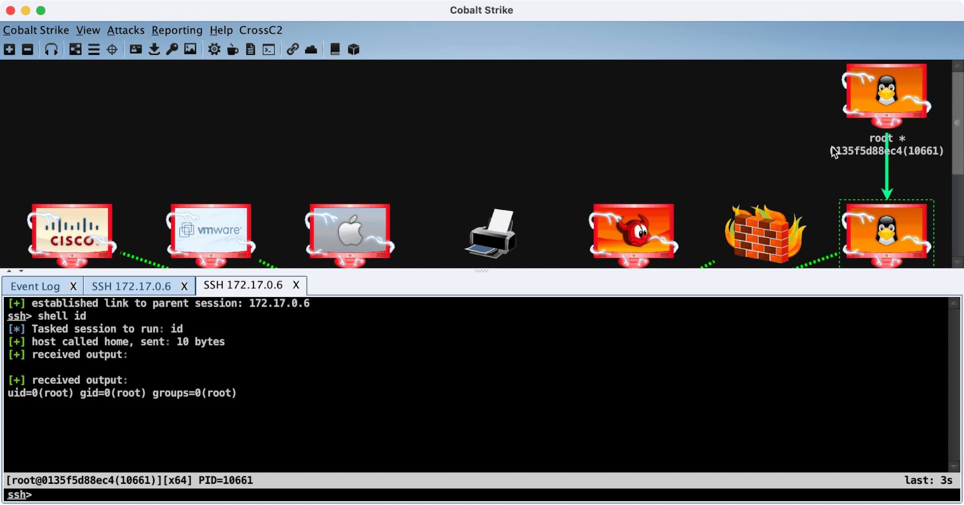Close the first SSH 172.17.0.6 tab
The image size is (964, 505).
(x=184, y=286)
